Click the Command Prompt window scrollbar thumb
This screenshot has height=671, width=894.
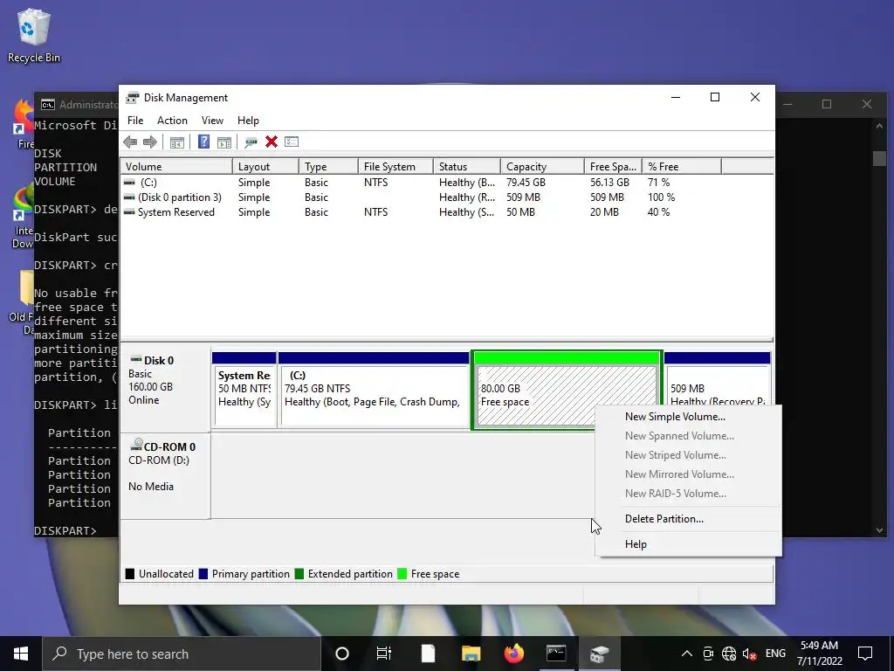click(x=879, y=158)
